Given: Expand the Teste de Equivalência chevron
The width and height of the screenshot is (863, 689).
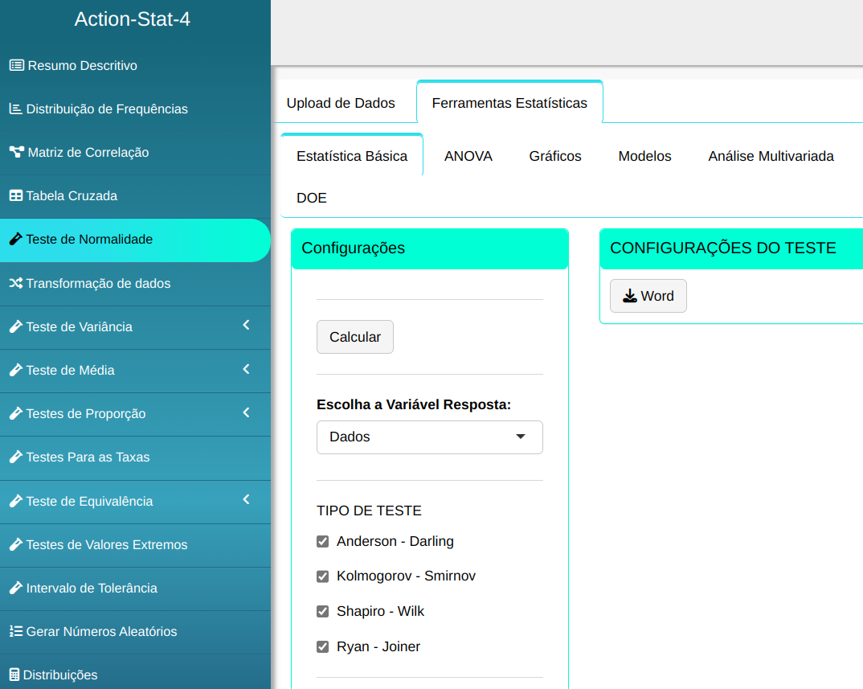Looking at the screenshot, I should pos(246,500).
